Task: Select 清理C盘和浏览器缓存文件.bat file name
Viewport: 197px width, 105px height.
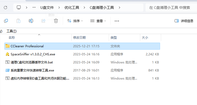Action: coord(32,62)
